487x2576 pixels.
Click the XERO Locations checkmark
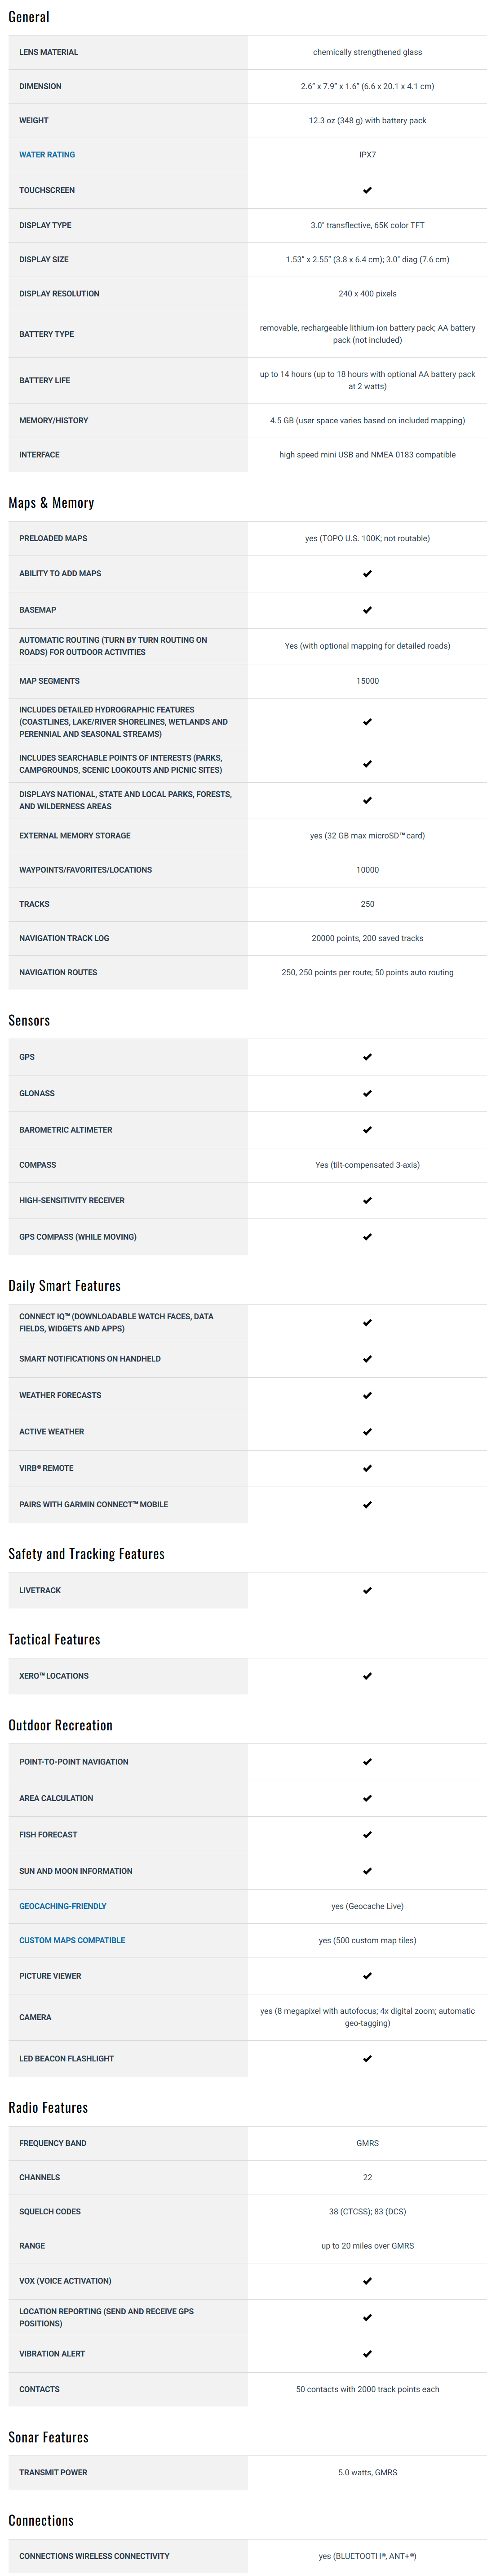click(x=367, y=1675)
